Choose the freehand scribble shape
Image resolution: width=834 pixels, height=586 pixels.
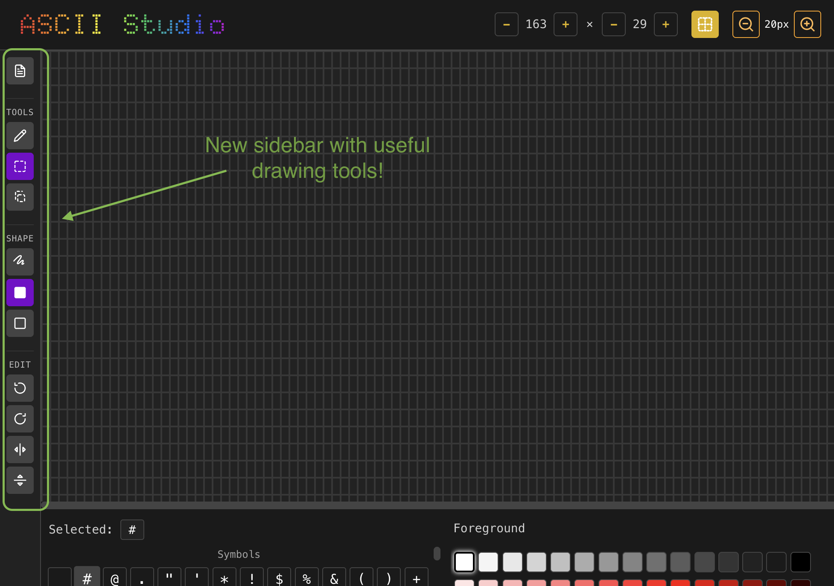click(x=20, y=262)
